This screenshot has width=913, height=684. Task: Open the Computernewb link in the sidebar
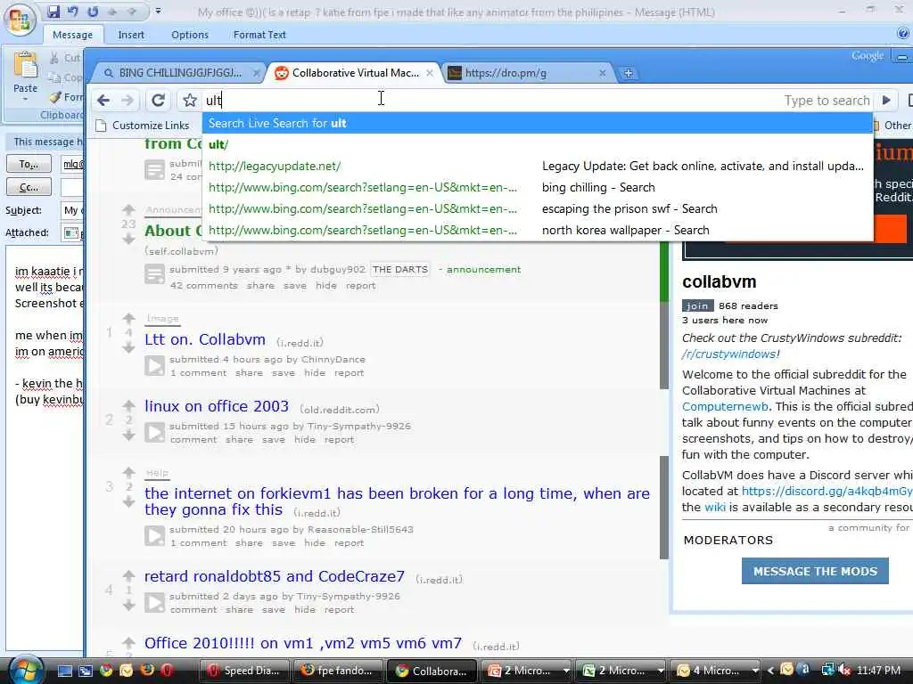(x=726, y=406)
